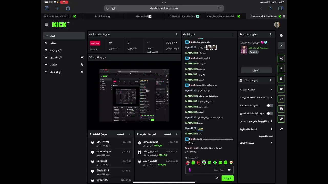The image size is (328, 184).
Task: Click the Safari share icon
Action: [x=68, y=8]
